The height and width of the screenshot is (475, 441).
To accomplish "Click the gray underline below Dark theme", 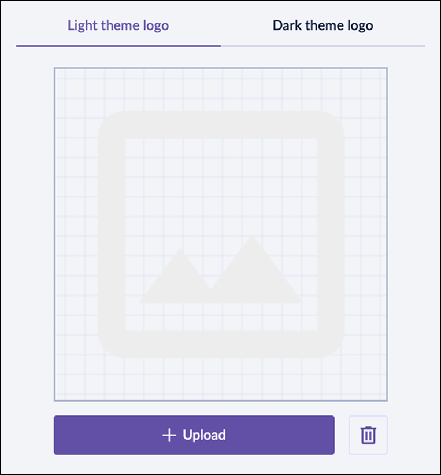I will click(x=323, y=45).
